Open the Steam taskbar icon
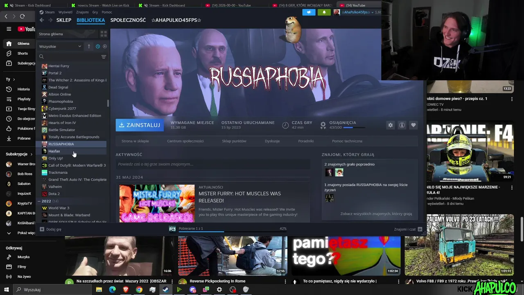 pos(166,289)
